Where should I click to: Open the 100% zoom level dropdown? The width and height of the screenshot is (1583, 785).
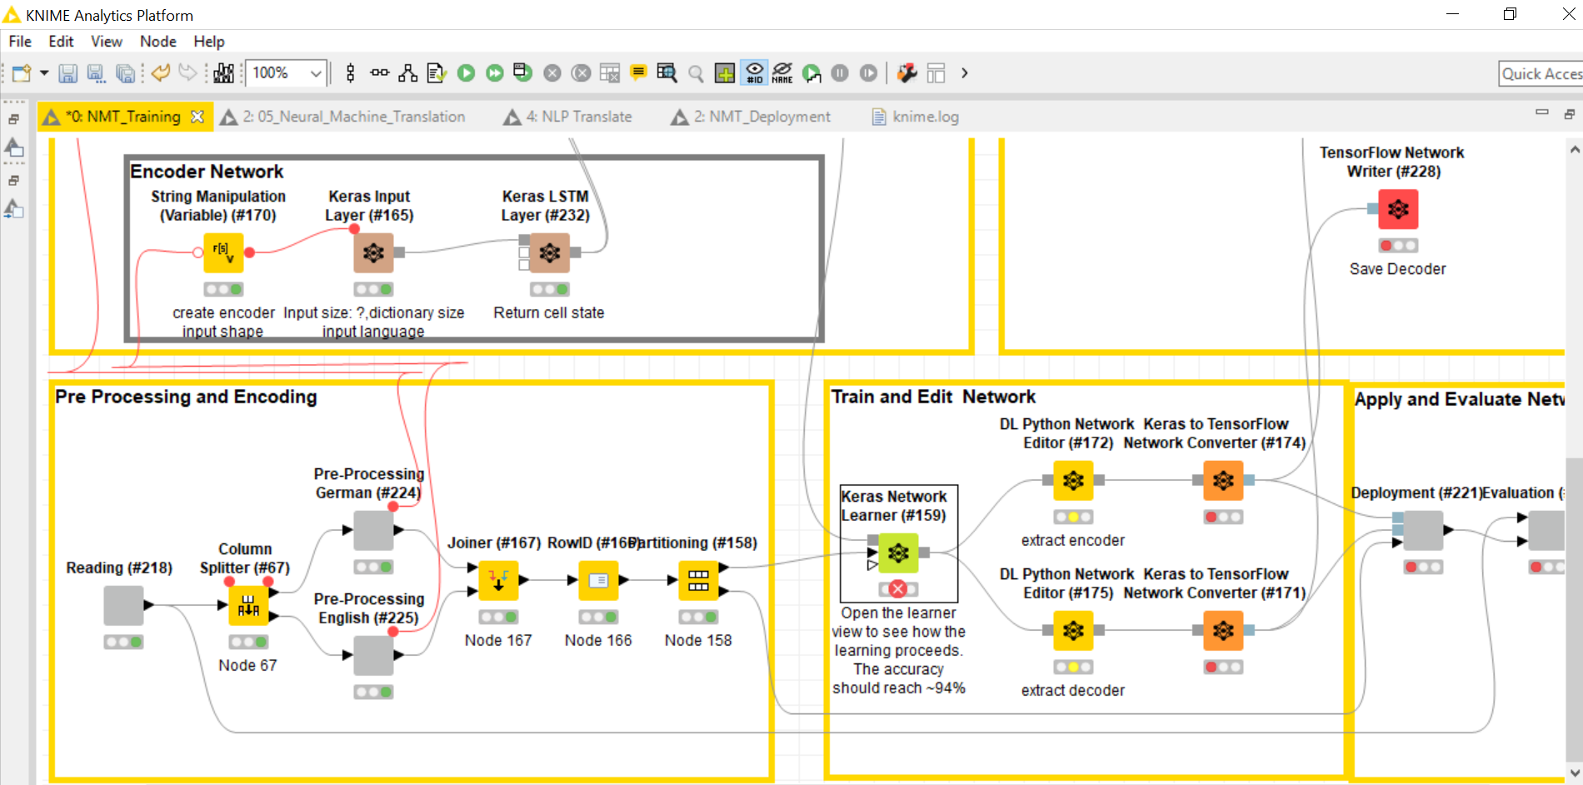[316, 73]
